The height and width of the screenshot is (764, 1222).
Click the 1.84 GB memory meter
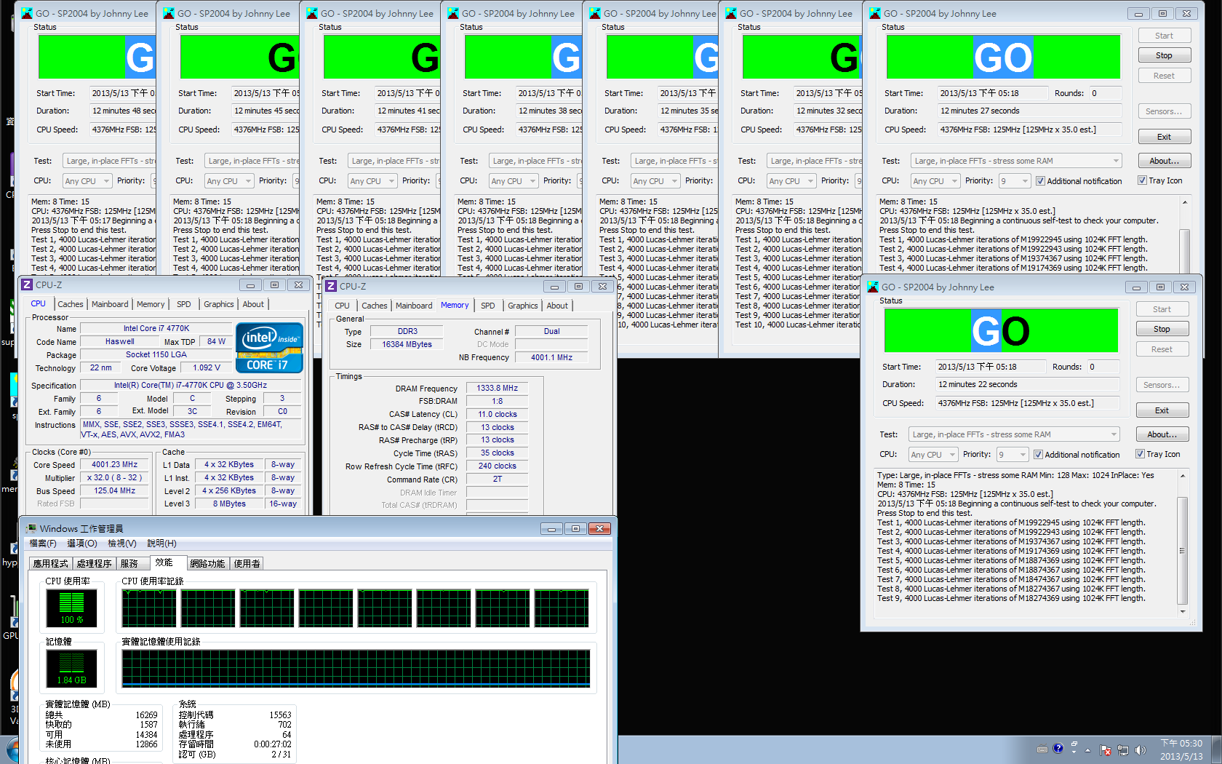click(71, 668)
